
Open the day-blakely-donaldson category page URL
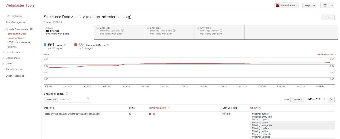click(72, 114)
